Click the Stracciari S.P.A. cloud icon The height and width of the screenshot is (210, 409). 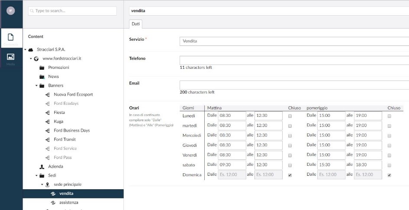(31, 49)
